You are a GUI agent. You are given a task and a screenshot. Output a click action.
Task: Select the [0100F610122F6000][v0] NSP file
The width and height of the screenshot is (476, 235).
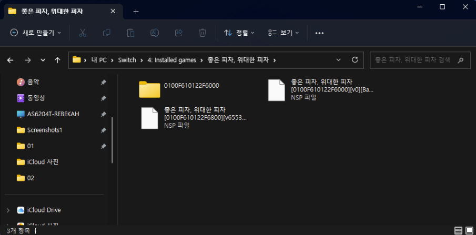click(x=321, y=90)
